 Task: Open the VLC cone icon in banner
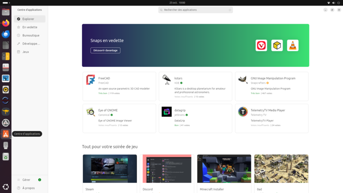(x=293, y=45)
